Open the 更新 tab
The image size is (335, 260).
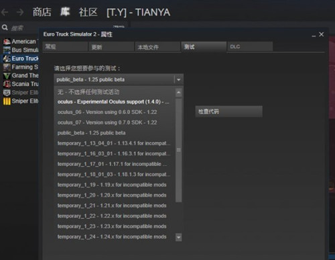pyautogui.click(x=111, y=47)
